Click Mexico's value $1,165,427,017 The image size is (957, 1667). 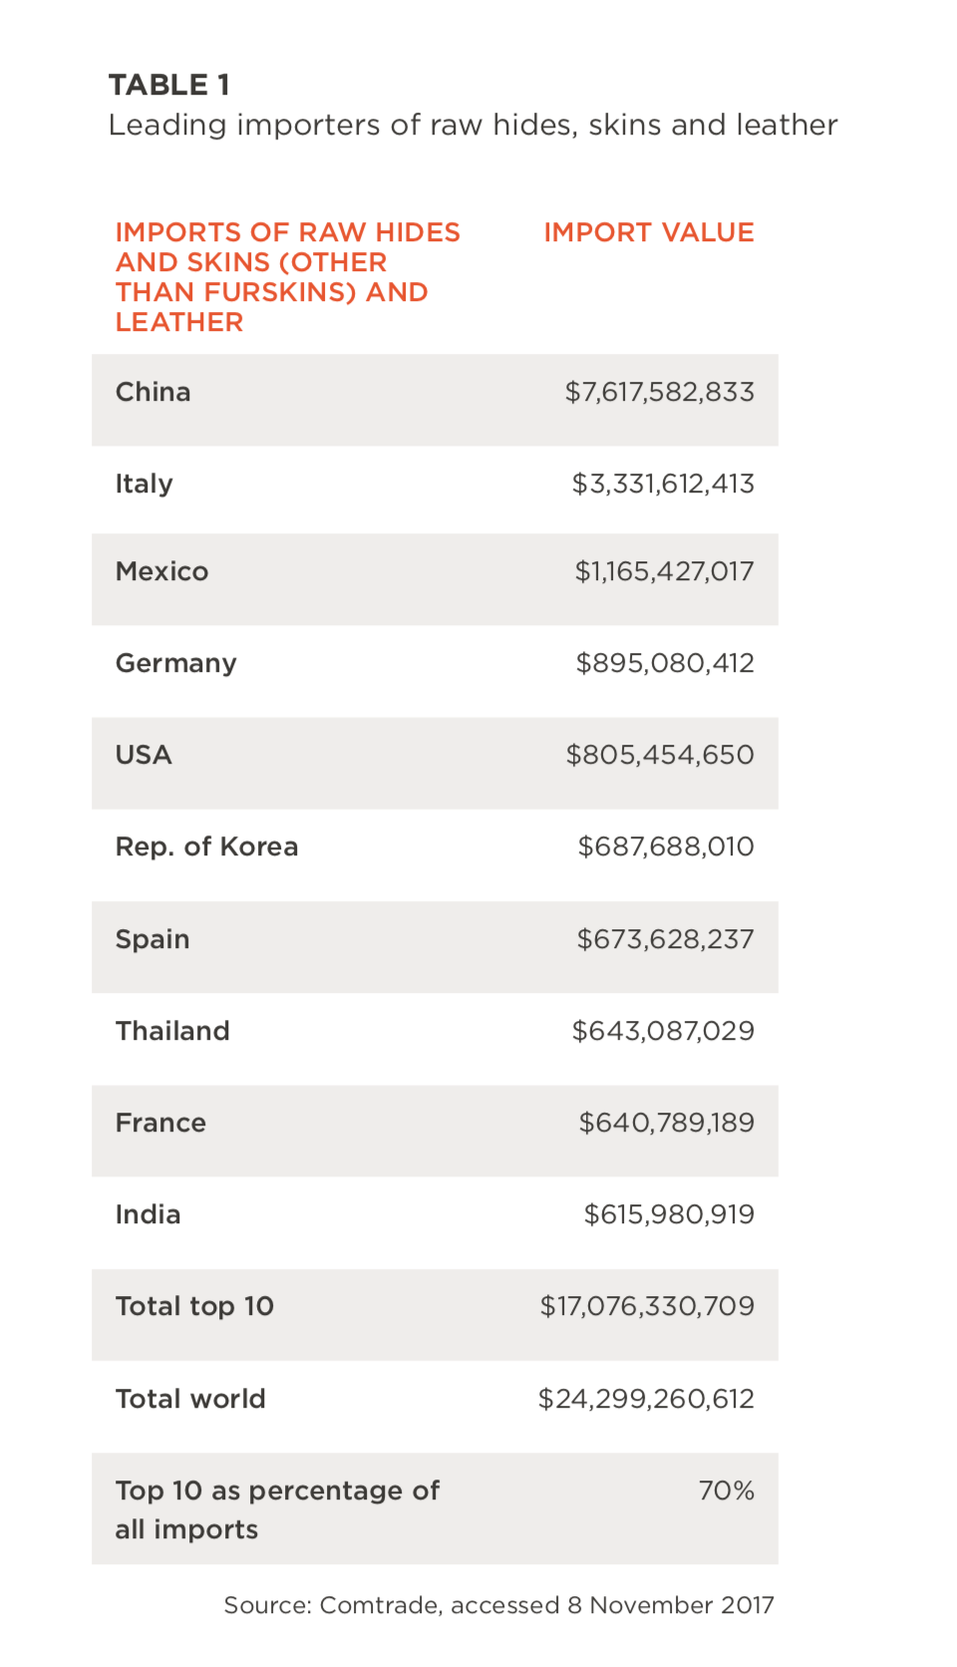pos(664,571)
